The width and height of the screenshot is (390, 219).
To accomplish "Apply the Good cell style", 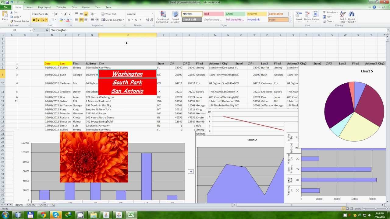I will click(x=235, y=14).
